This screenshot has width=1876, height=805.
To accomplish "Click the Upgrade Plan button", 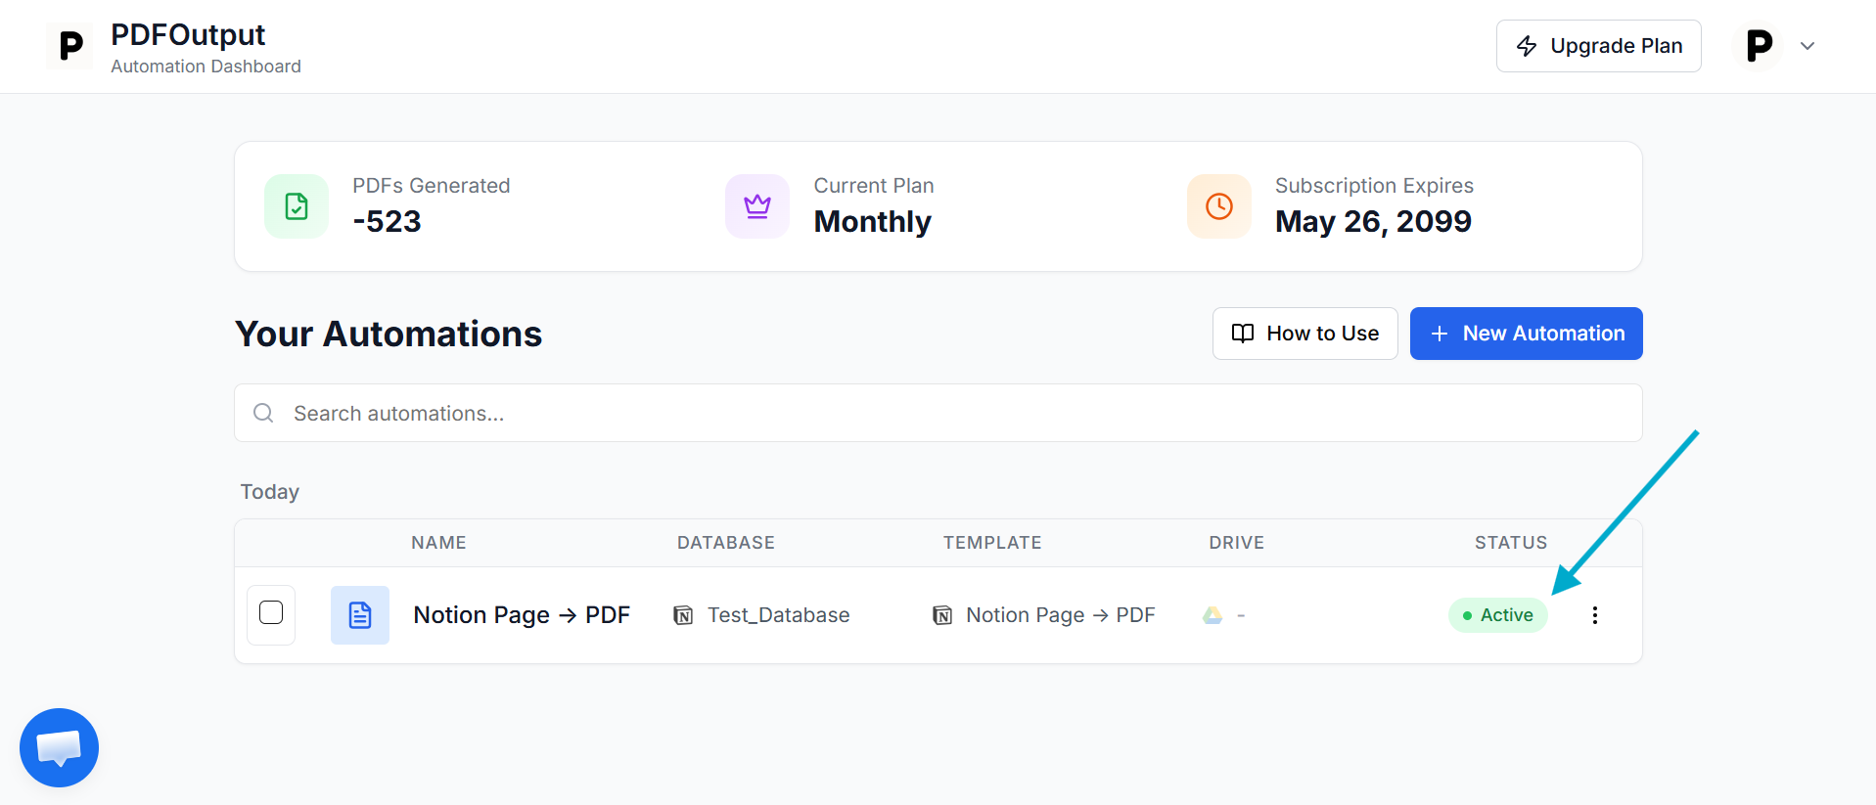I will (x=1598, y=46).
